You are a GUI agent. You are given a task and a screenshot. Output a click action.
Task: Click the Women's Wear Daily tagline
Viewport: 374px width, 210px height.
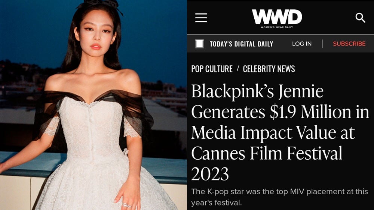[277, 27]
